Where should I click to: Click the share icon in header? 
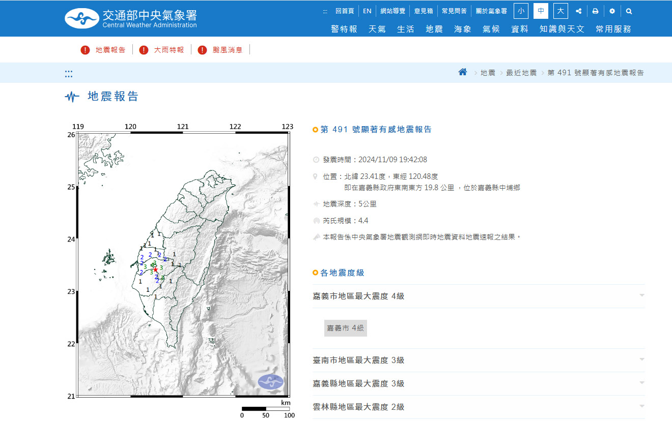click(x=578, y=11)
